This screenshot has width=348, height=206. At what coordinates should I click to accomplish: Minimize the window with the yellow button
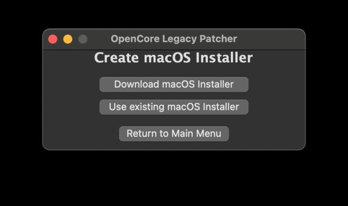(x=67, y=39)
